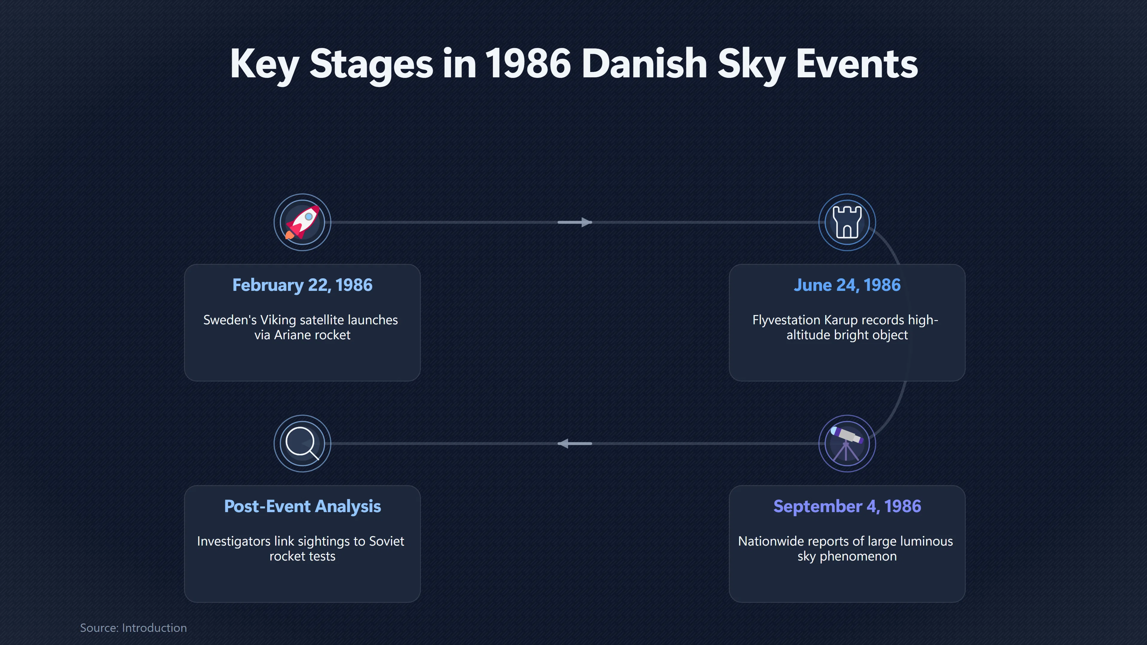
Task: Click the castle tower icon
Action: click(847, 222)
